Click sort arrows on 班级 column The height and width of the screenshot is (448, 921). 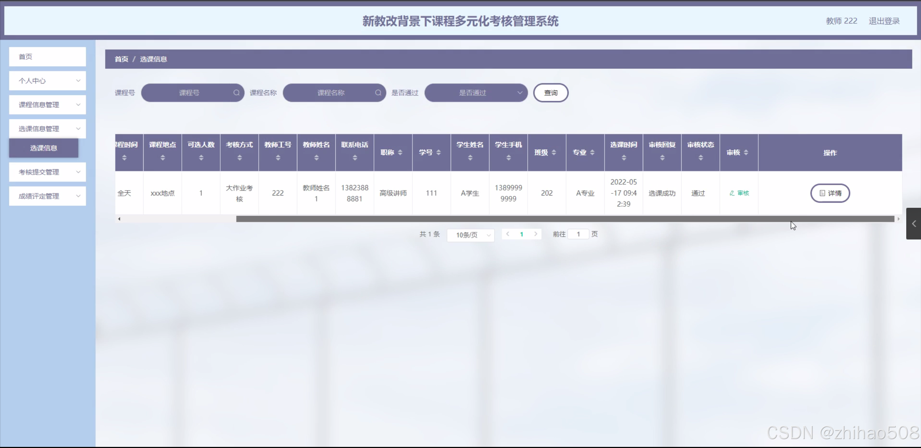point(554,152)
